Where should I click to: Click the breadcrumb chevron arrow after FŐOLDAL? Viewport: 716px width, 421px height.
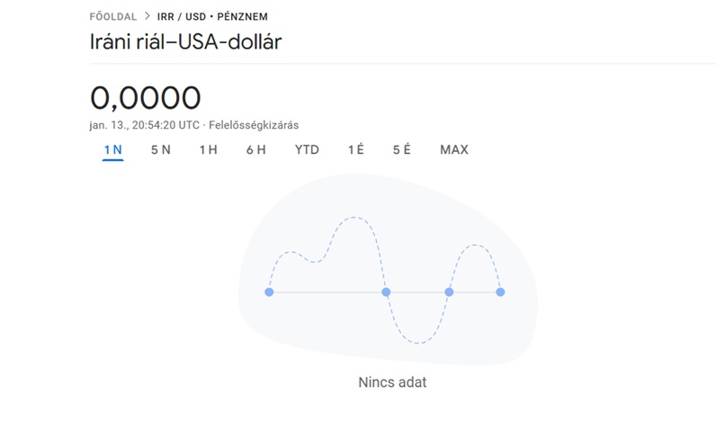click(x=148, y=17)
